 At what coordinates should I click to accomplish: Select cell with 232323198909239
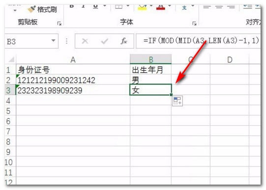pyautogui.click(x=73, y=90)
